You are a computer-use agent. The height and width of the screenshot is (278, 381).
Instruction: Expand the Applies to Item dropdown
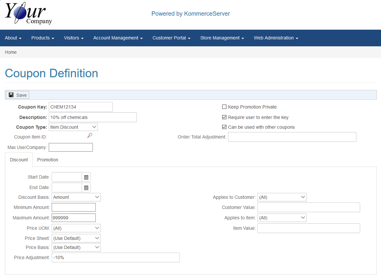click(282, 218)
